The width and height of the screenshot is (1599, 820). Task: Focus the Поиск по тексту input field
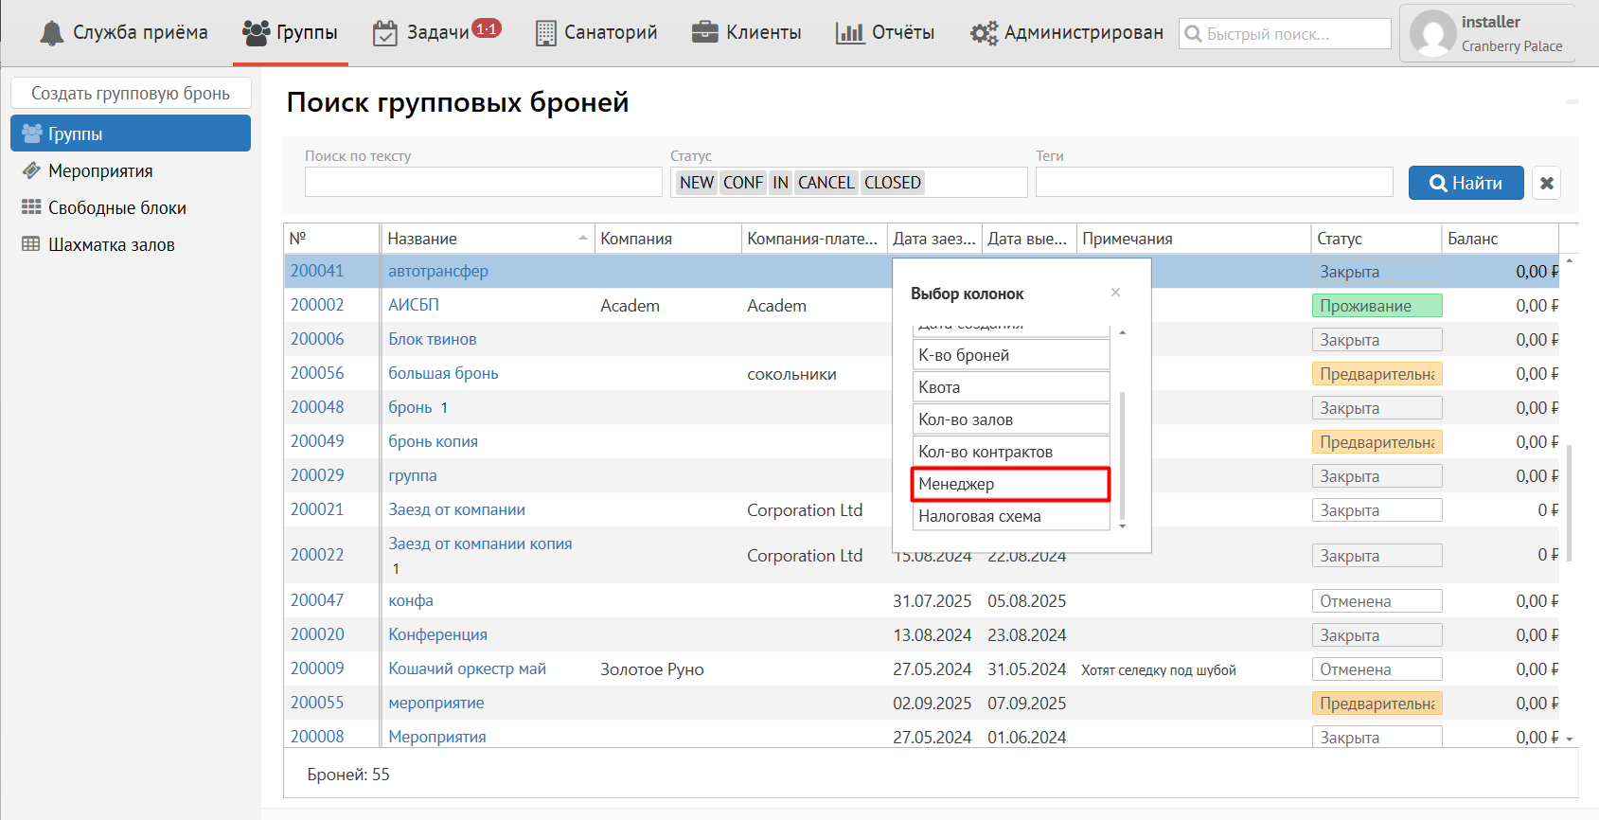tap(483, 183)
